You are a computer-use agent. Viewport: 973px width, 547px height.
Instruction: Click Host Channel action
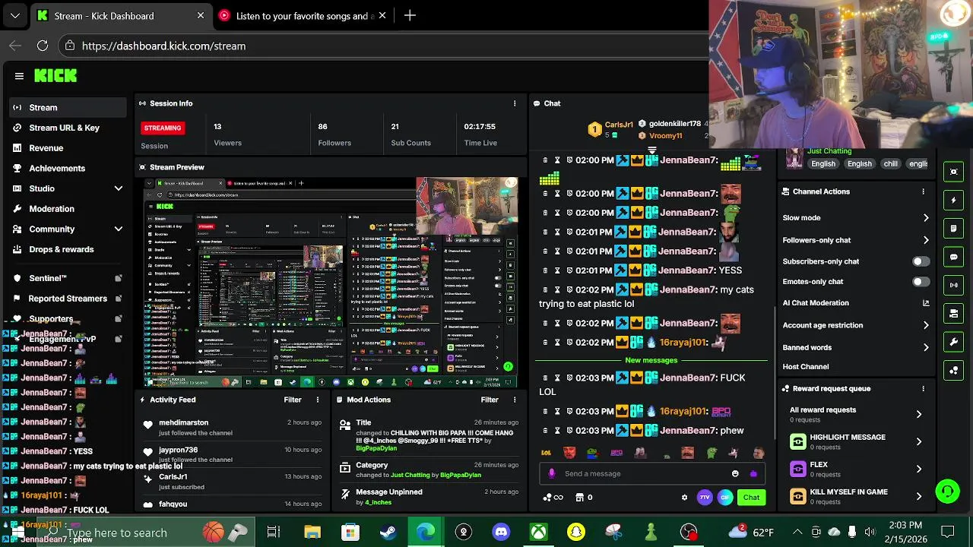pos(806,367)
